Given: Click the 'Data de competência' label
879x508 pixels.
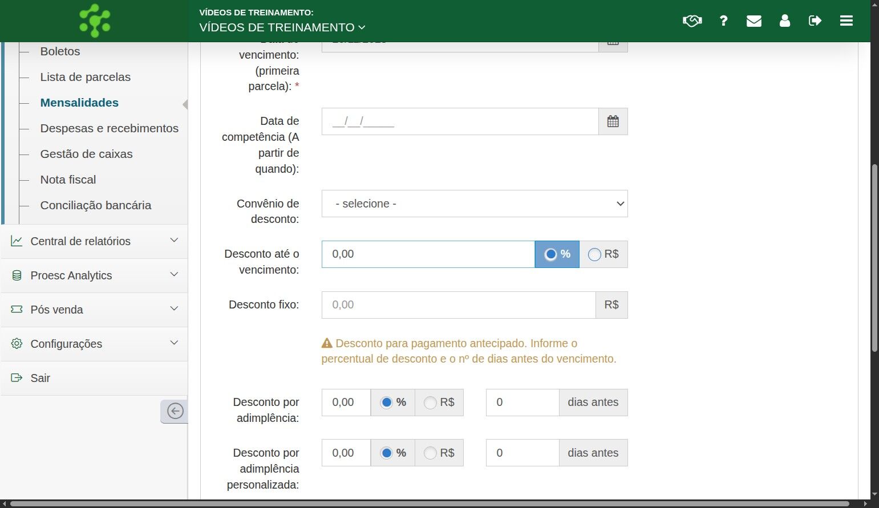Looking at the screenshot, I should click(x=261, y=145).
